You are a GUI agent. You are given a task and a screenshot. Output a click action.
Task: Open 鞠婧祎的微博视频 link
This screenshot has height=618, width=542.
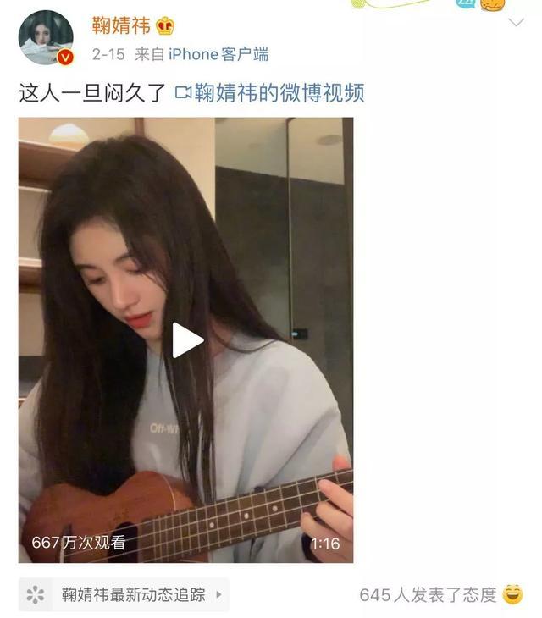click(x=279, y=93)
